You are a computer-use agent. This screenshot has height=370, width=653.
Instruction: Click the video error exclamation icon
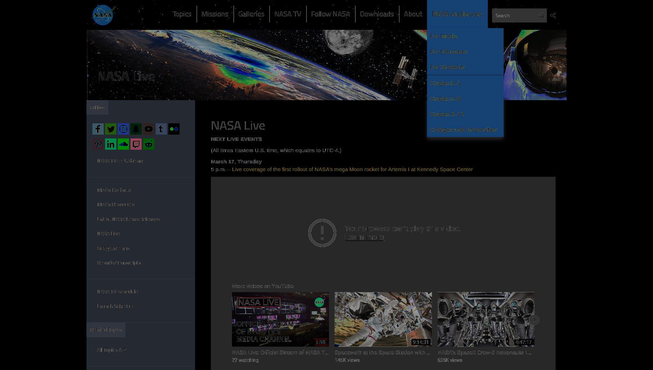tap(322, 233)
